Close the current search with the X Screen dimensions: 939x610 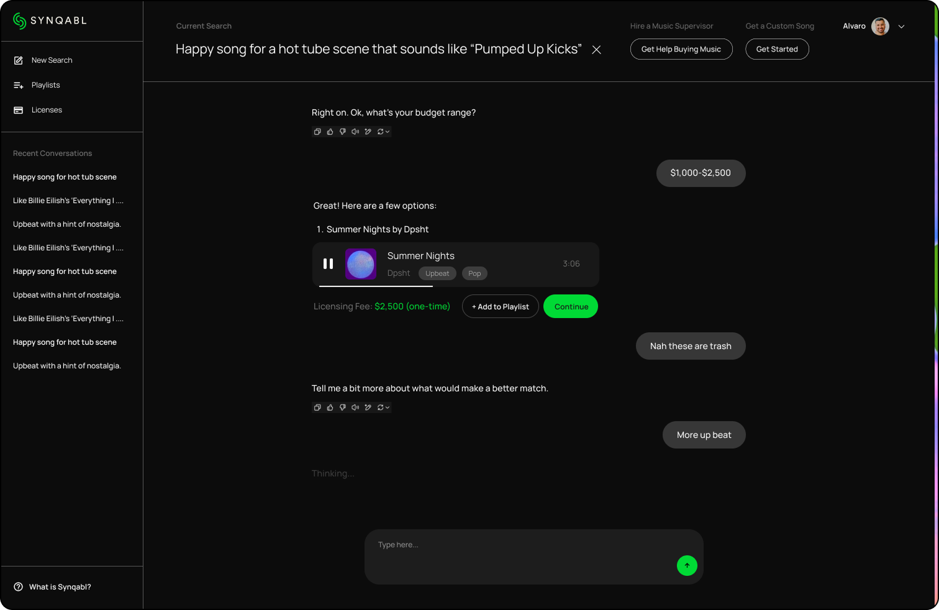596,50
